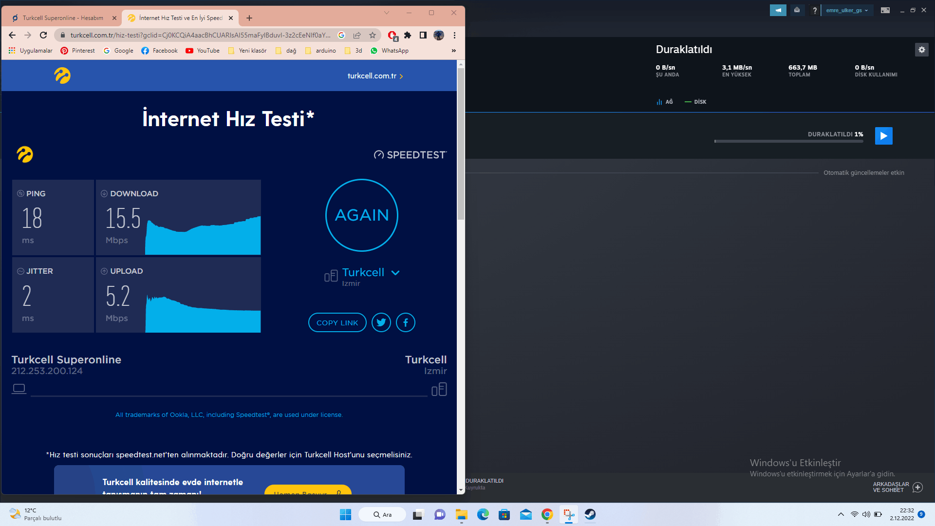The image size is (935, 526).
Task: Open File Explorer from taskbar
Action: (461, 514)
